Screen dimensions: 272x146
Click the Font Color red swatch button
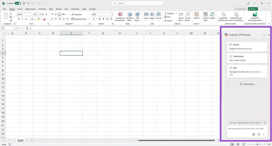click(44, 19)
